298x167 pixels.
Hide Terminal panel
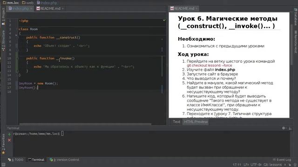tap(290, 128)
